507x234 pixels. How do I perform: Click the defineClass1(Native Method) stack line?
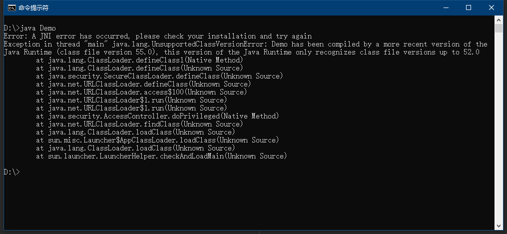coord(139,60)
